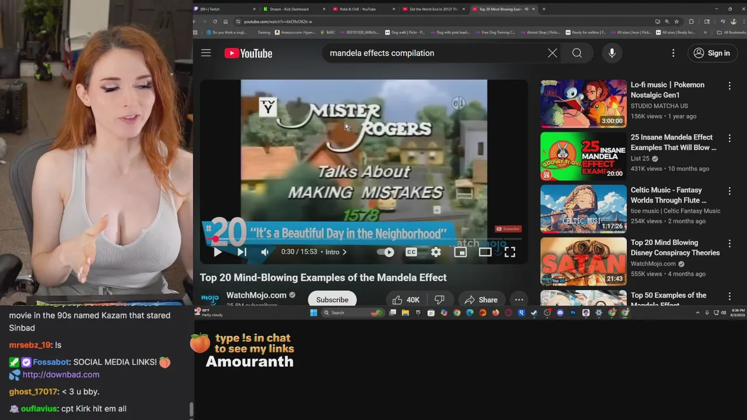The image size is (747, 420).
Task: Turn on closed captions
Action: coord(411,252)
